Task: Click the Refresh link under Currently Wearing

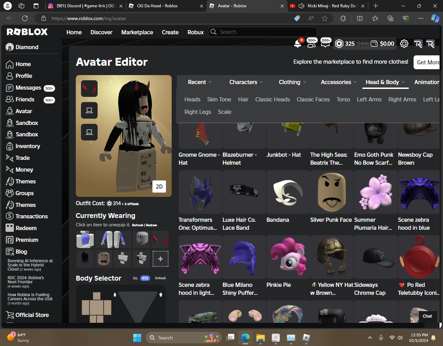Action: [x=137, y=225]
